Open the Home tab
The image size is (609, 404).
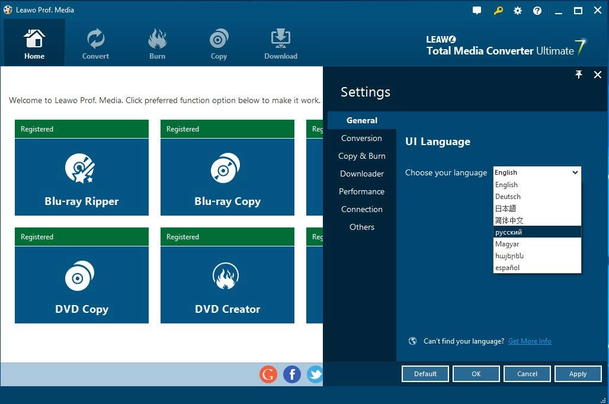tap(34, 43)
